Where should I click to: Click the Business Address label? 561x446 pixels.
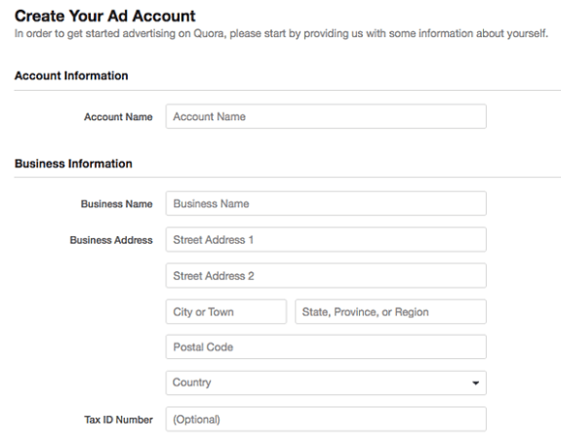click(x=111, y=240)
